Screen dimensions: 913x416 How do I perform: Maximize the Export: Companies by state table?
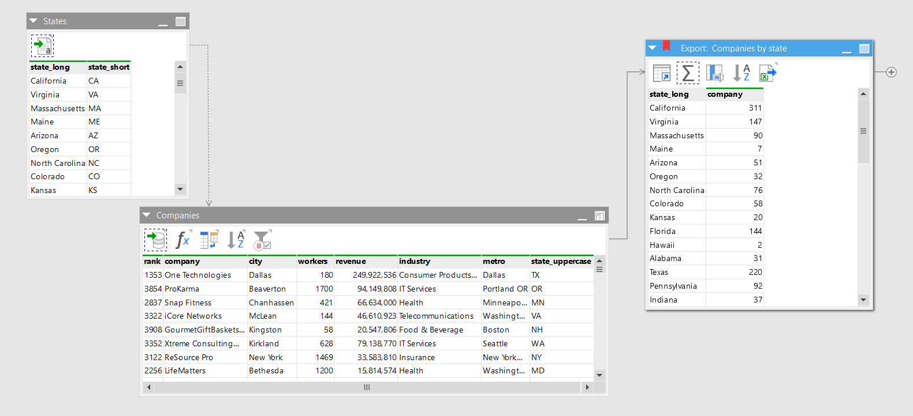[x=864, y=49]
